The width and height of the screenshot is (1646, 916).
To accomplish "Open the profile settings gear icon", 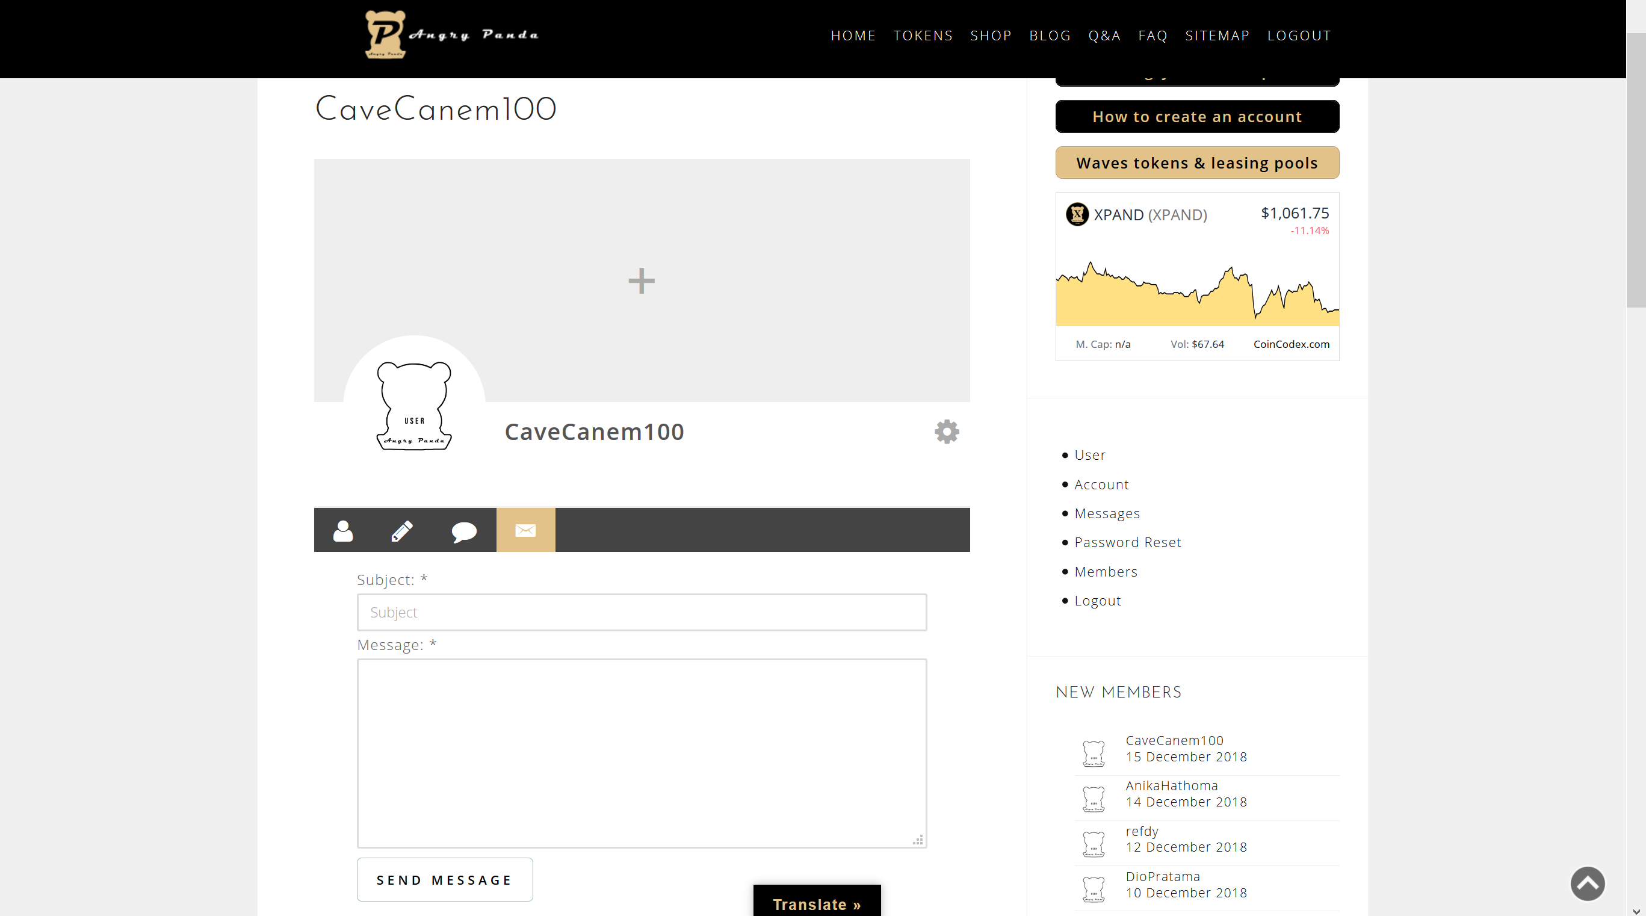I will [946, 432].
